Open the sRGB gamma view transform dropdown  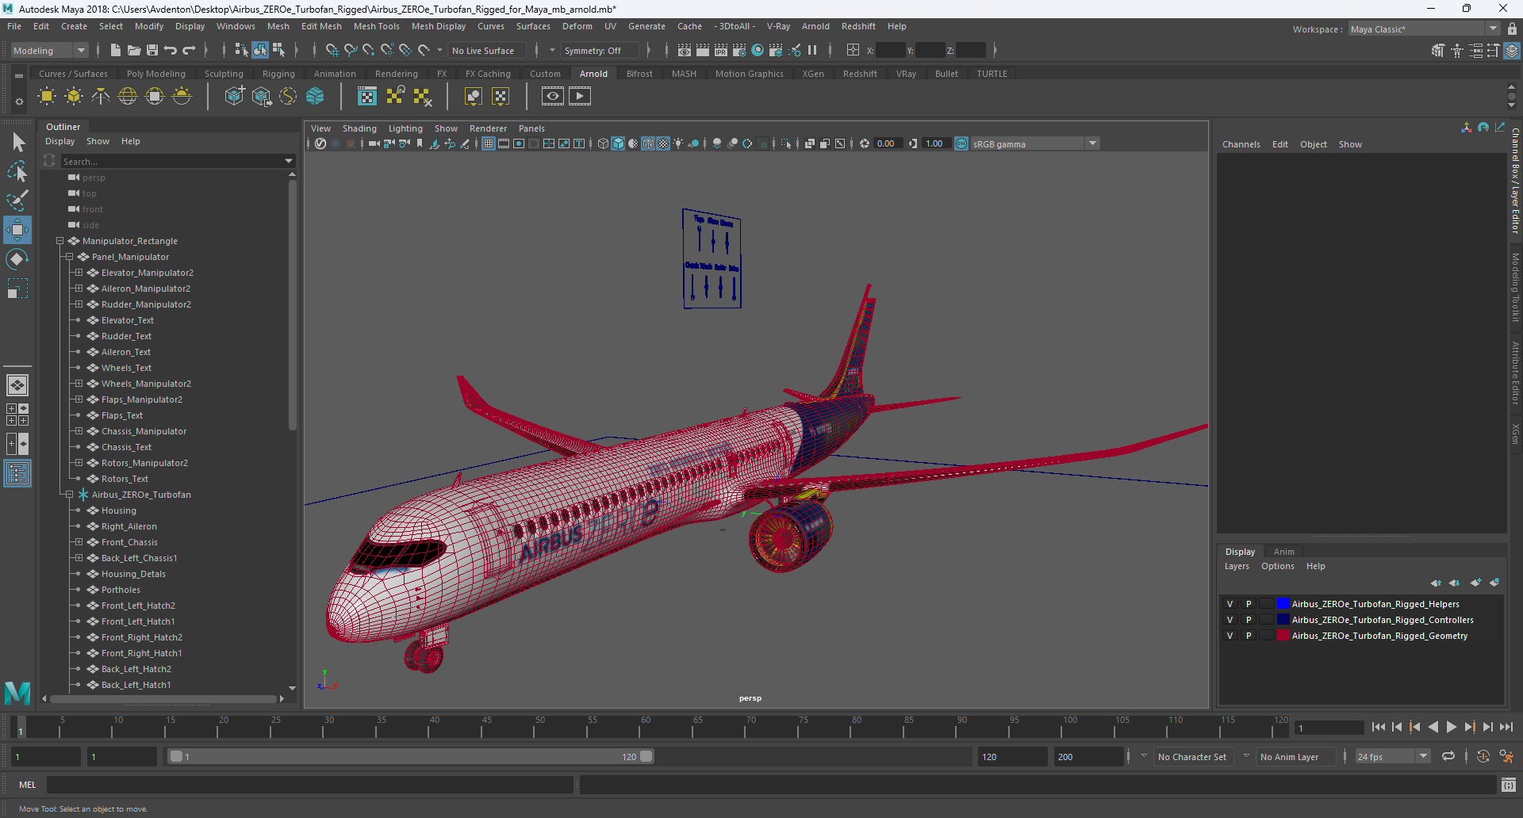click(x=1035, y=143)
